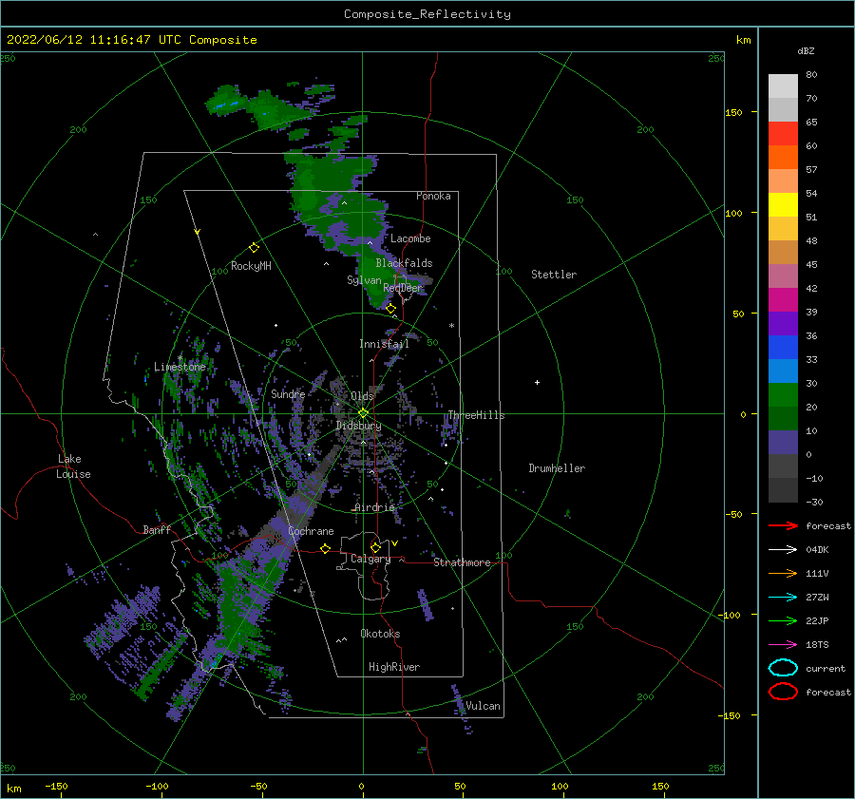855x799 pixels.
Task: Click the yellow diamond marker near RockyMH
Action: tap(254, 248)
